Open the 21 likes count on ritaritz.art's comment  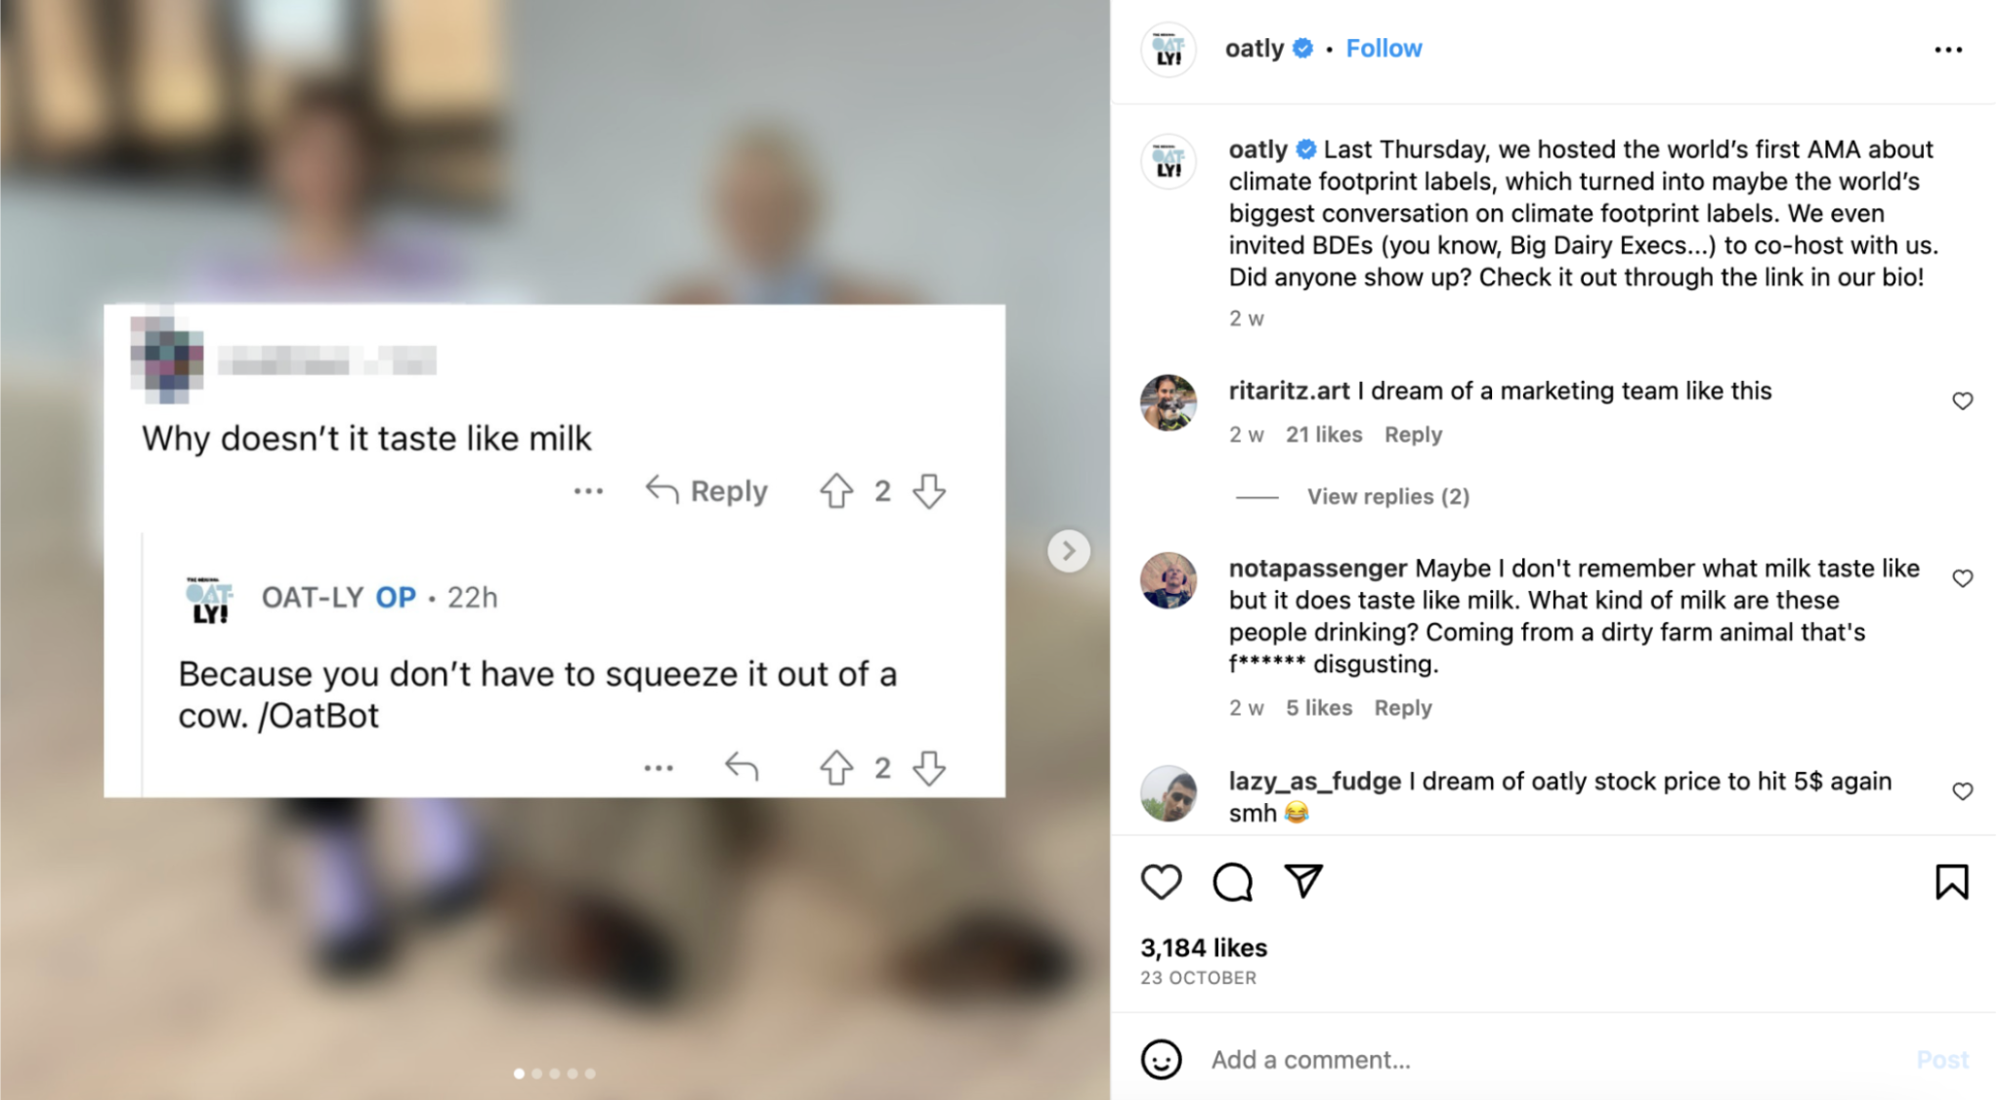coord(1323,434)
